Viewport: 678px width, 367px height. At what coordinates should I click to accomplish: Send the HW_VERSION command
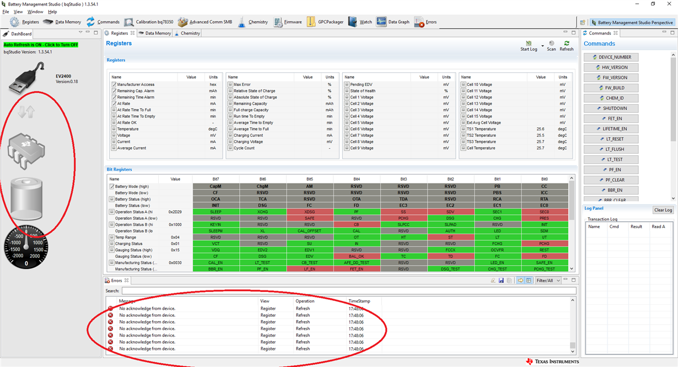(x=611, y=67)
